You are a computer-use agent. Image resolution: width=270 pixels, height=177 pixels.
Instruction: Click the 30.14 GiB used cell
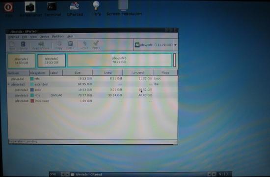point(115,95)
